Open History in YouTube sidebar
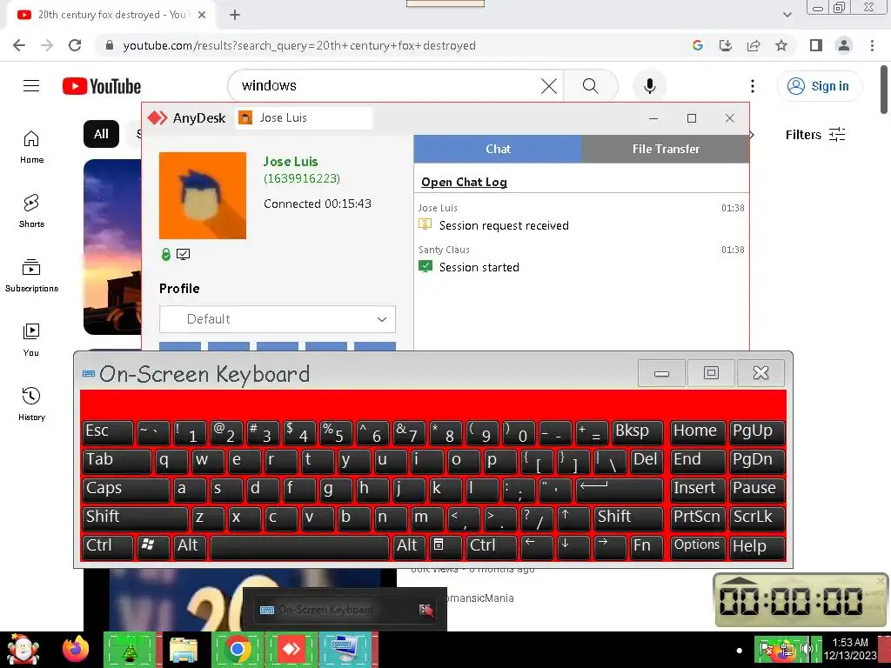The width and height of the screenshot is (891, 668). click(x=31, y=404)
